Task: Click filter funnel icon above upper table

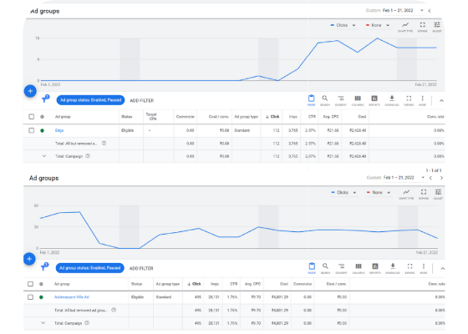Action: point(45,99)
